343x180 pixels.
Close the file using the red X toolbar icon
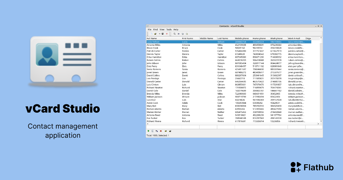pos(167,33)
